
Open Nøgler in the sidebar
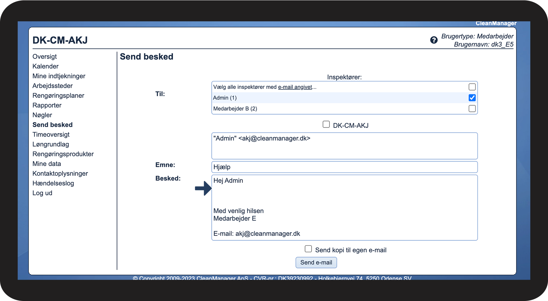(42, 115)
